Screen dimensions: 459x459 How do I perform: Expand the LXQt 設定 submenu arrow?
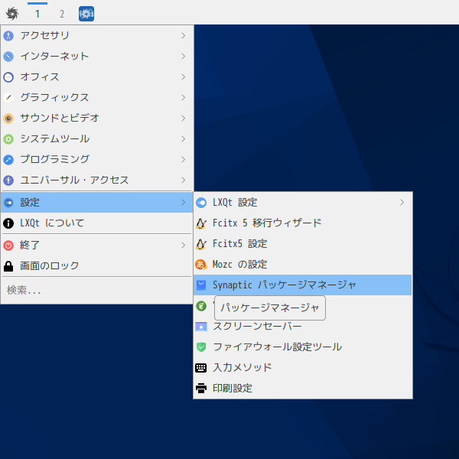click(402, 202)
